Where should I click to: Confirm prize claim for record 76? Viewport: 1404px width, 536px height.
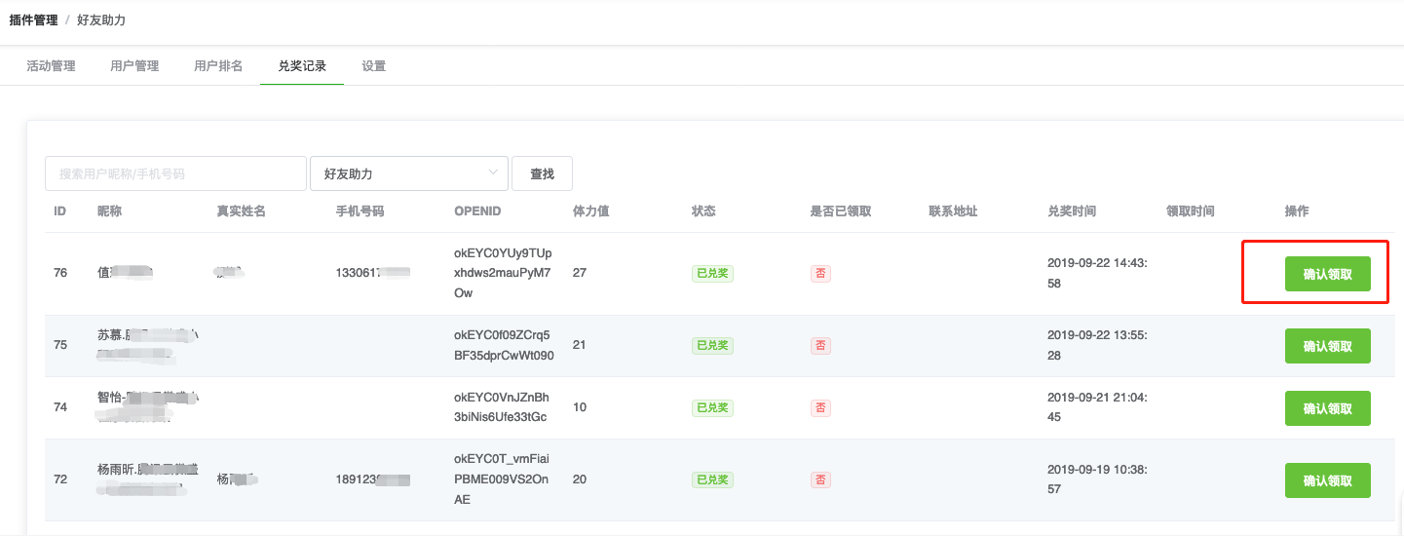click(1327, 274)
